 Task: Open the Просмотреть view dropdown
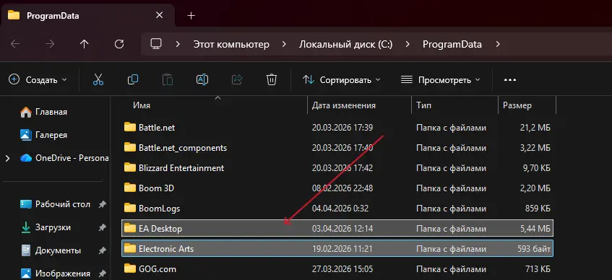tap(441, 80)
